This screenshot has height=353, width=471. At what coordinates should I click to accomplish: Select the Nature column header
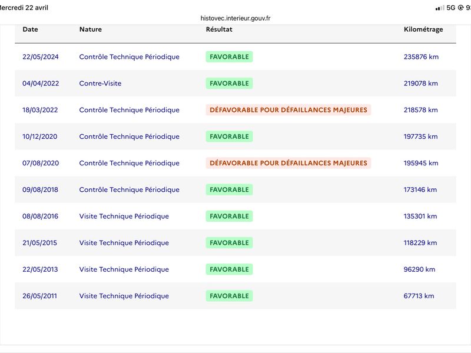pos(91,29)
